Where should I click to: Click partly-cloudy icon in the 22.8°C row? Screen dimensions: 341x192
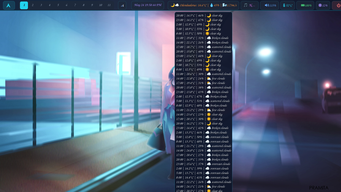tap(209, 78)
